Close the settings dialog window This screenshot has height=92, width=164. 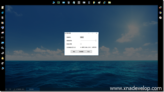coord(97,33)
